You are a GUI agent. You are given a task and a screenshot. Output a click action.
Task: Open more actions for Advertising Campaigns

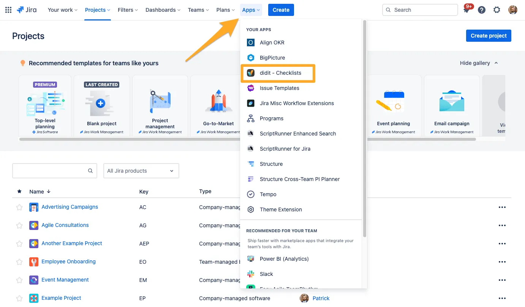(502, 207)
